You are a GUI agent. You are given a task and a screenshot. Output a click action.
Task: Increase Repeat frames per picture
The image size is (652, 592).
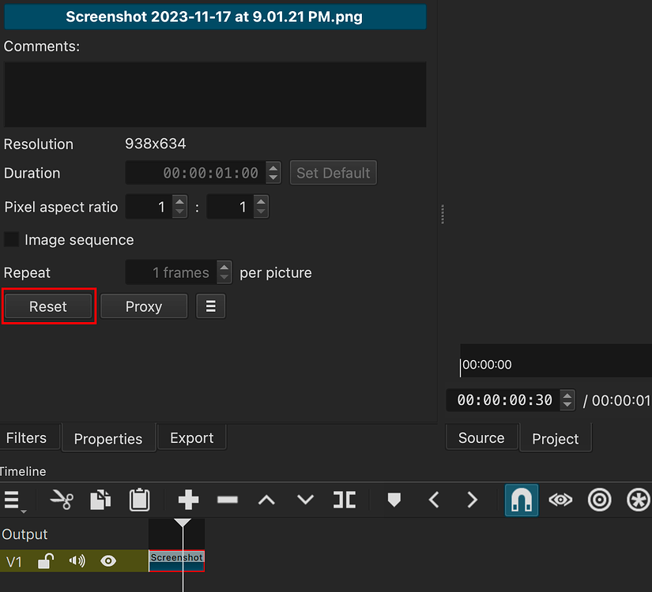tap(224, 268)
